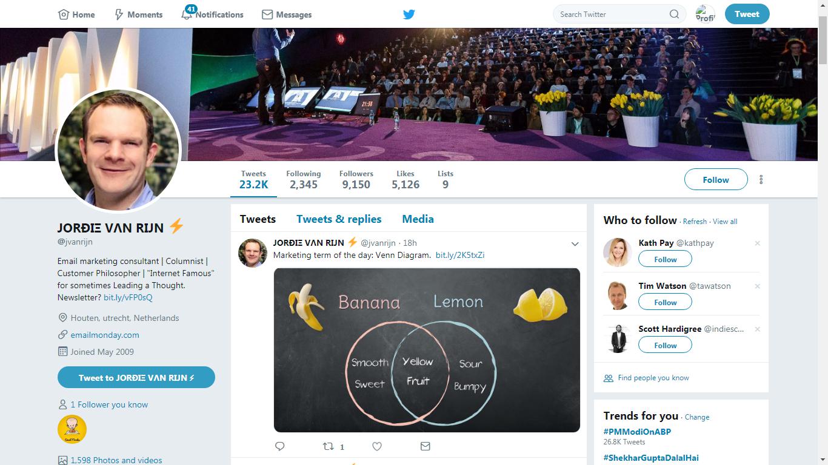Screen dimensions: 828x465
Task: Click the search magnifier icon
Action: pos(674,14)
